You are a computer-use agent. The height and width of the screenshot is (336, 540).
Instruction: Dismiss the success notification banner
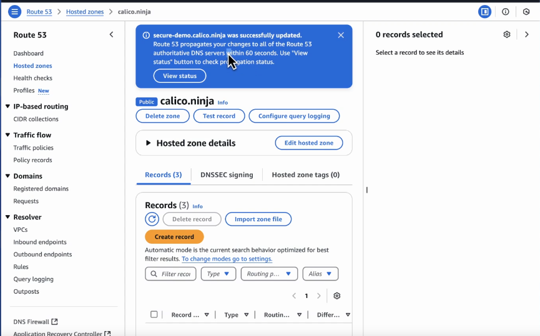pos(341,36)
